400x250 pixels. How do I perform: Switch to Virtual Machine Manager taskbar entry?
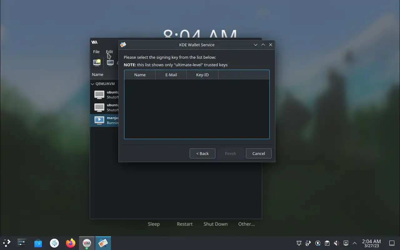[87, 243]
